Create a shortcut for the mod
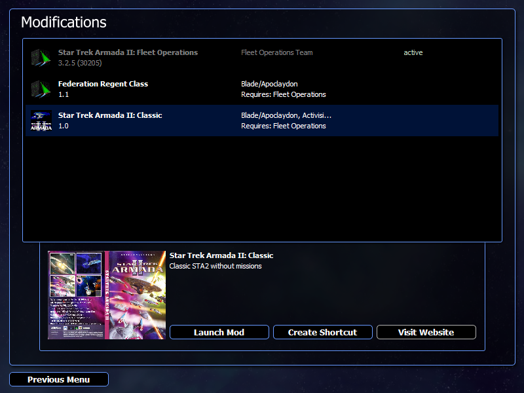 322,332
